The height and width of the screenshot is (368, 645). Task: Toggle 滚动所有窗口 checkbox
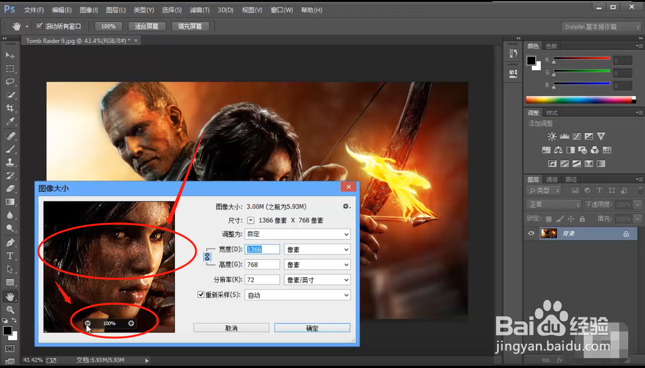pos(40,26)
